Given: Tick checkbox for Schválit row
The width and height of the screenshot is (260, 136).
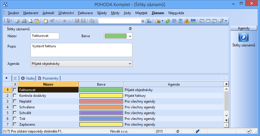Looking at the screenshot, I should (15, 113).
